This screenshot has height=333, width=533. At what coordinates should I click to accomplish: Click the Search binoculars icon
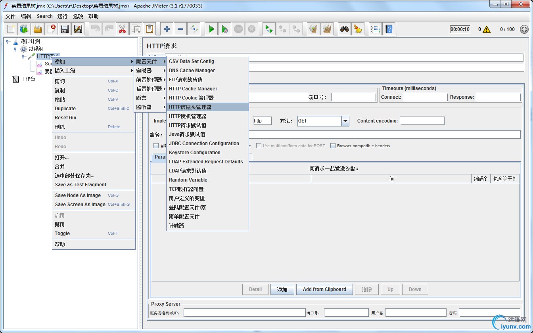tap(345, 29)
